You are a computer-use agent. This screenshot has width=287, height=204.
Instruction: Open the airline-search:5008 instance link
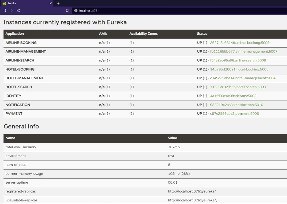(x=238, y=60)
